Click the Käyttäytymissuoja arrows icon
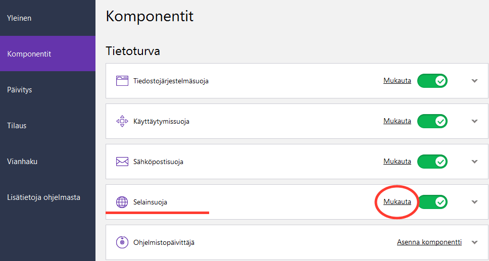Image resolution: width=489 pixels, height=261 pixels. coord(122,121)
